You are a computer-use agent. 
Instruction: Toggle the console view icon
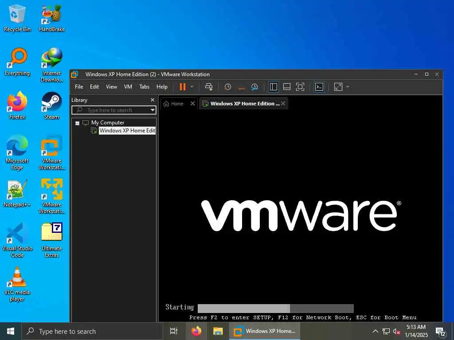click(319, 87)
